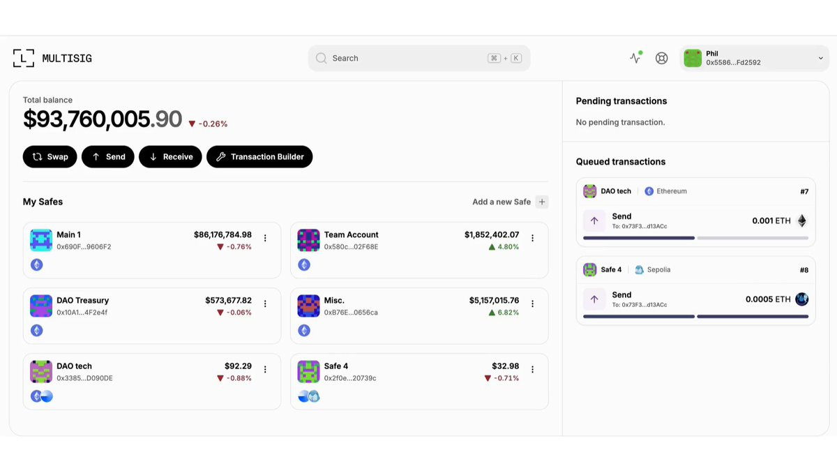Open the three-dot menu for Main 1
This screenshot has width=837, height=471.
pos(265,238)
